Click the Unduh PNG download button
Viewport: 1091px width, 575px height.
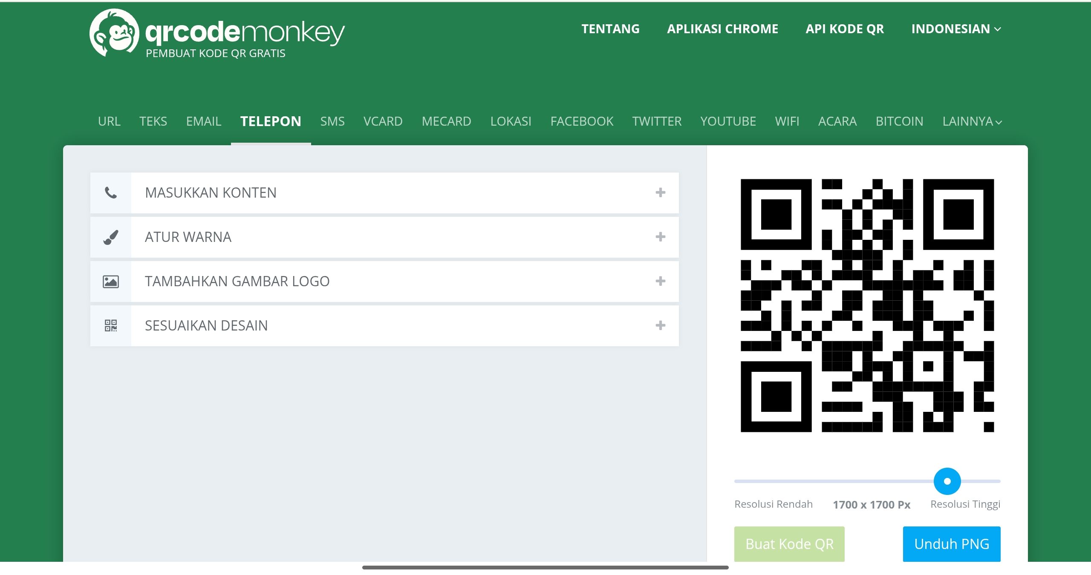coord(952,544)
